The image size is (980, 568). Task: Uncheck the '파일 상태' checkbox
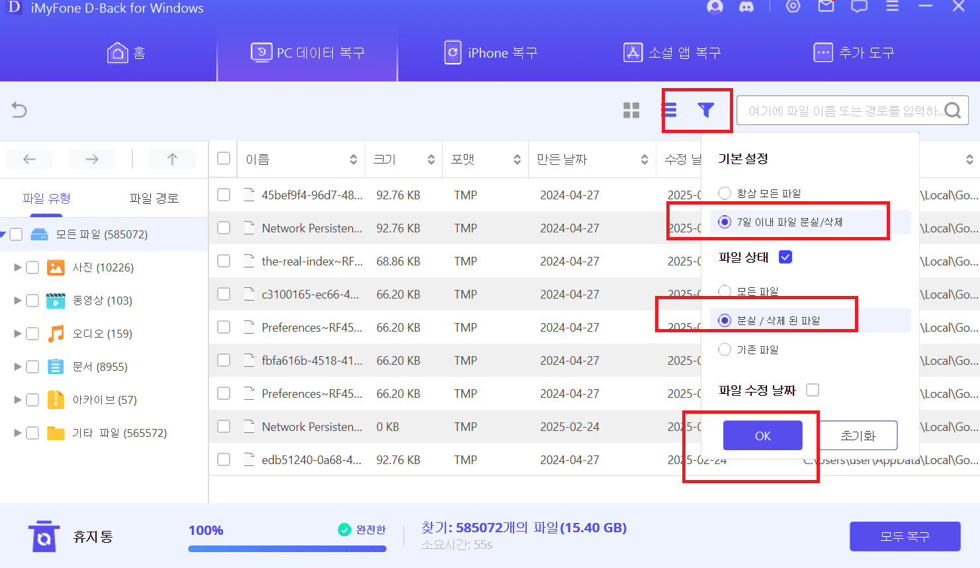(x=785, y=258)
